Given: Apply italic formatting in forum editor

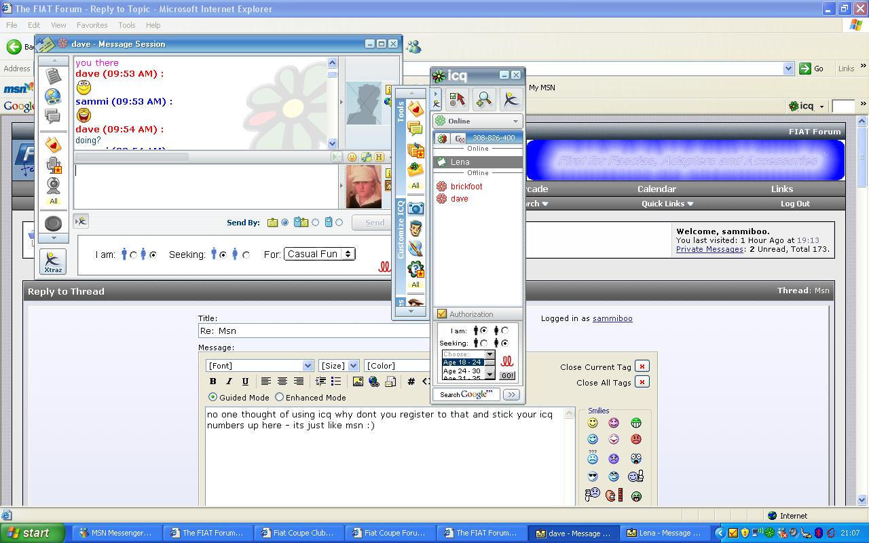Looking at the screenshot, I should [x=229, y=381].
